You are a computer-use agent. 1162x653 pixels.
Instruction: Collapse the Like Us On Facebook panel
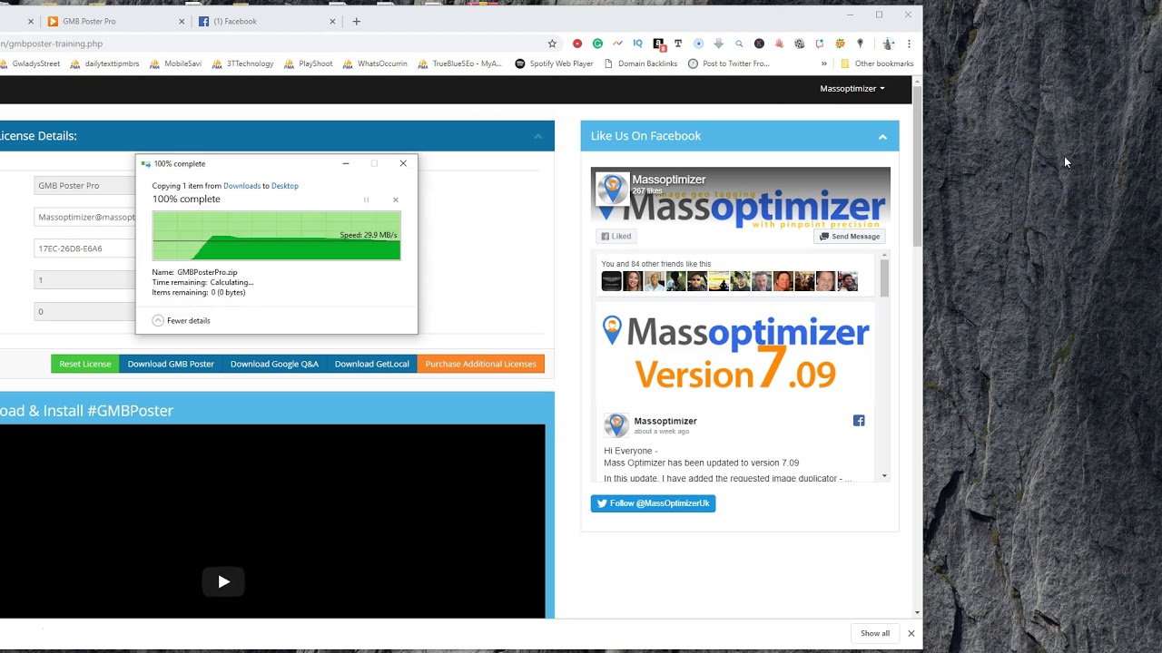[x=882, y=136]
